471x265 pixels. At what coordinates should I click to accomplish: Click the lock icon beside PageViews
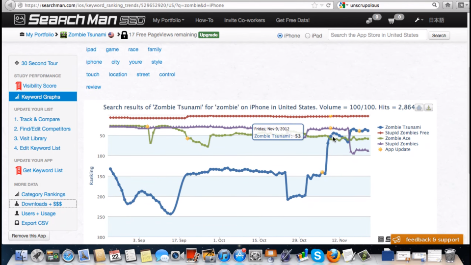pyautogui.click(x=124, y=34)
